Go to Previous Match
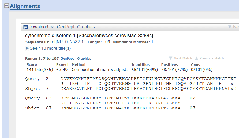The height and width of the screenshot is (138, 239). pyautogui.click(x=212, y=58)
